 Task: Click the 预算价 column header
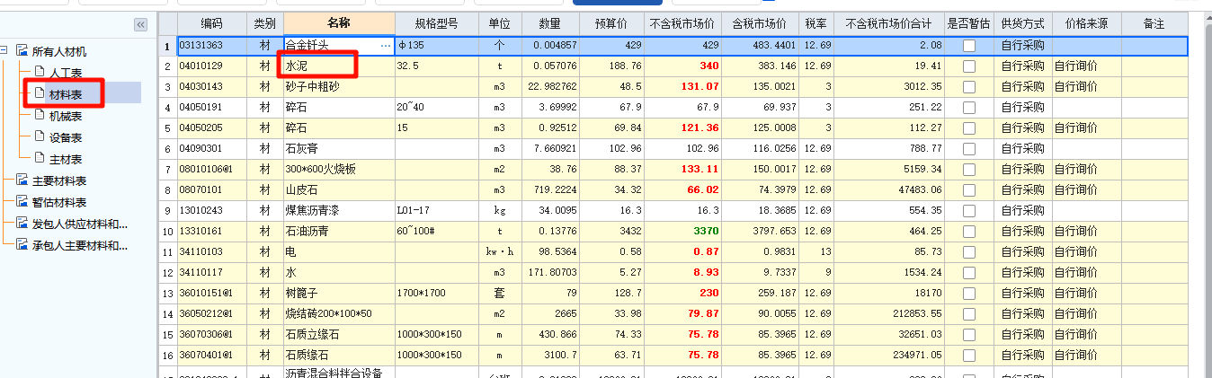[611, 23]
